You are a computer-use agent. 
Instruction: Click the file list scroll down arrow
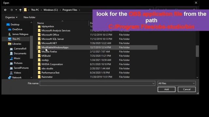[x=197, y=77]
